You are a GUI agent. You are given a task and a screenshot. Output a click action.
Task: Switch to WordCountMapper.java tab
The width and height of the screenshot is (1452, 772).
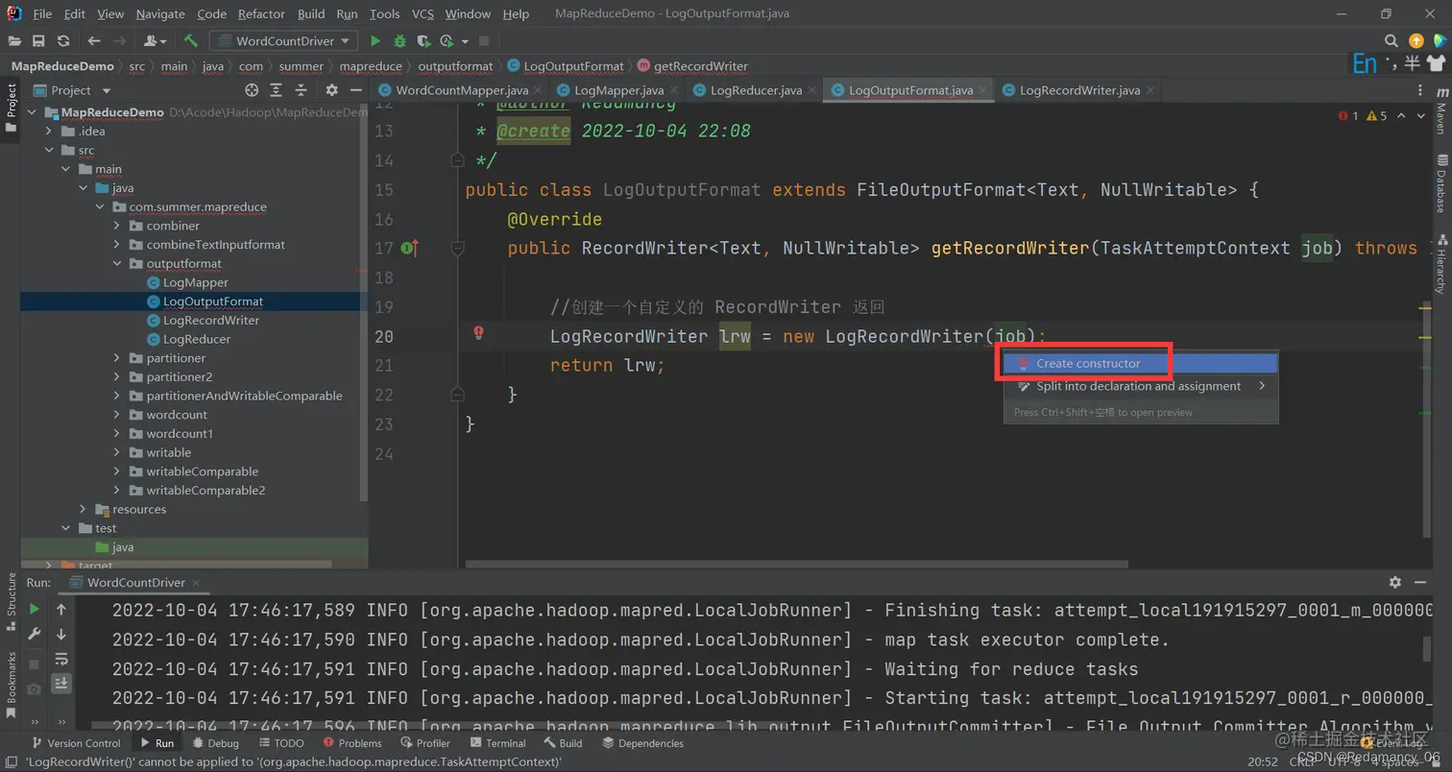[x=462, y=90]
